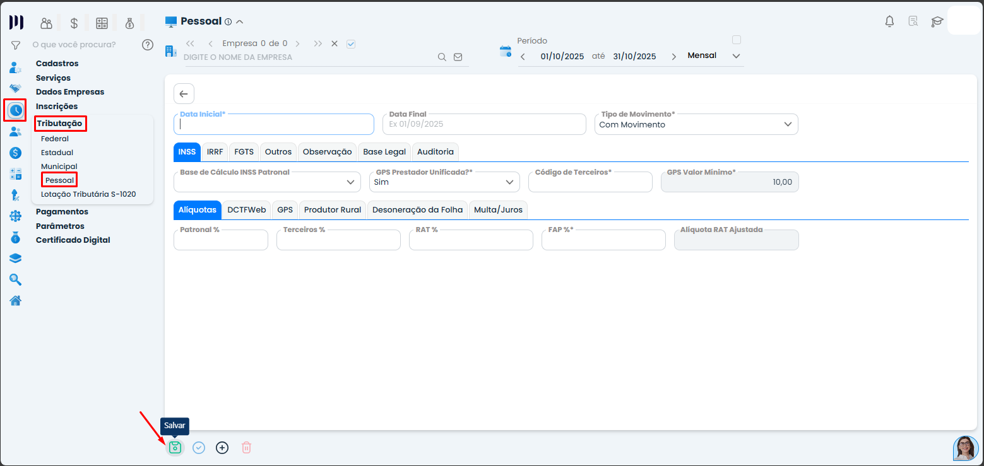984x466 pixels.
Task: Tick the checkbox above the Mensal selector
Action: pos(736,40)
